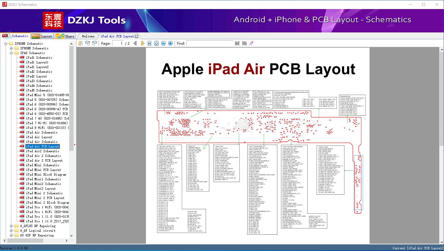Select the fit-whole-page view icon

156,43
